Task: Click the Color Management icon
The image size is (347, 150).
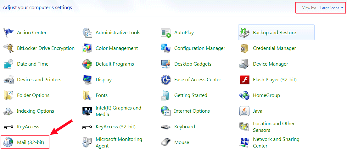Action: 87,48
